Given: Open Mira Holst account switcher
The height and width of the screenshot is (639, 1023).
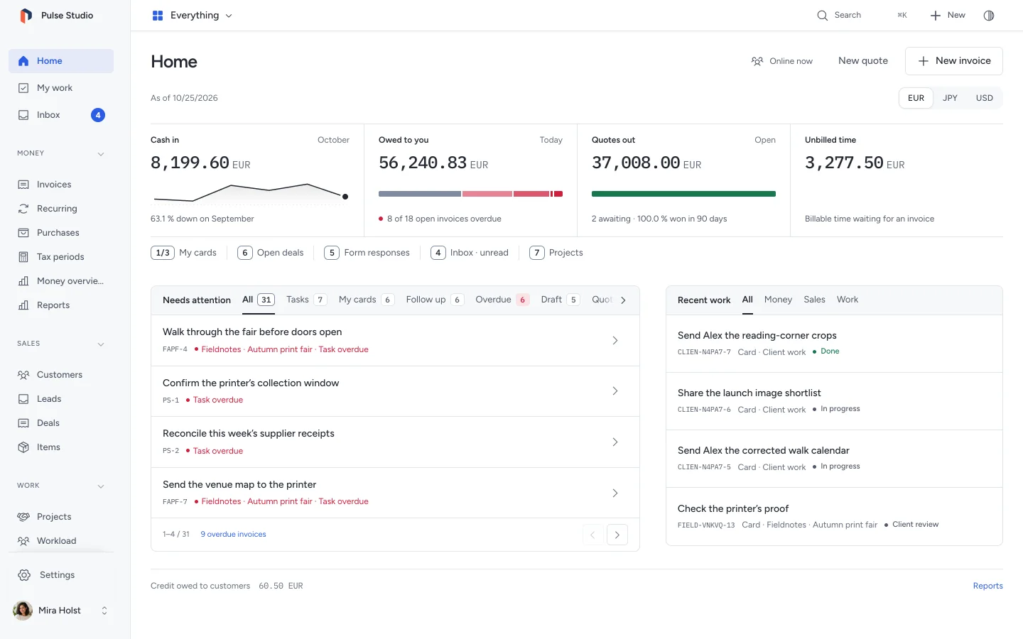Looking at the screenshot, I should coord(61,611).
